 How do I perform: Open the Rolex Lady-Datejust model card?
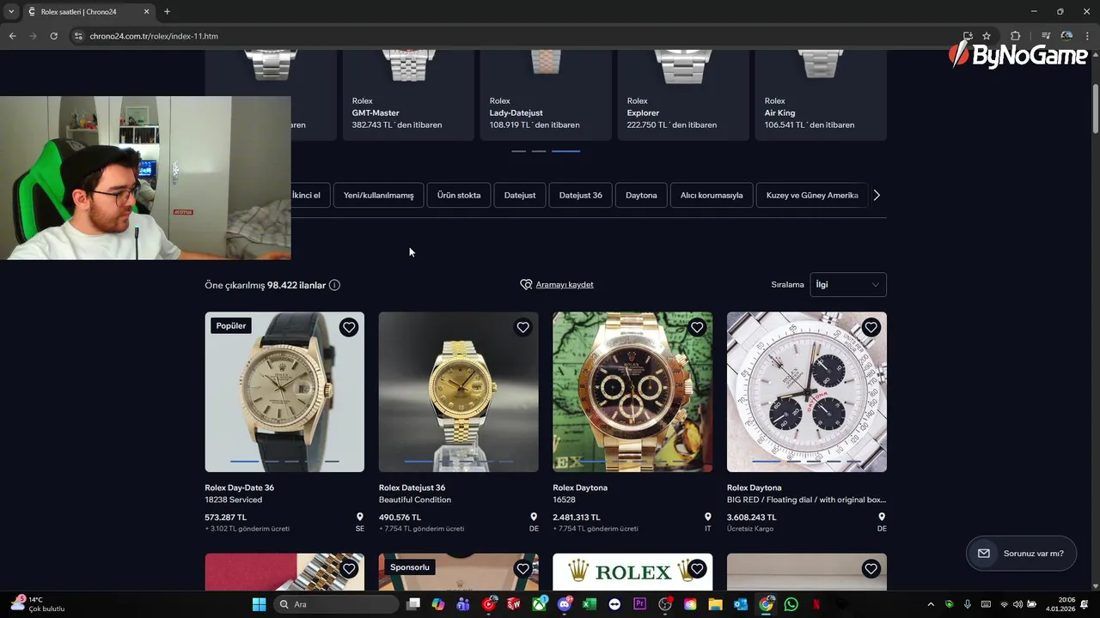[546, 94]
